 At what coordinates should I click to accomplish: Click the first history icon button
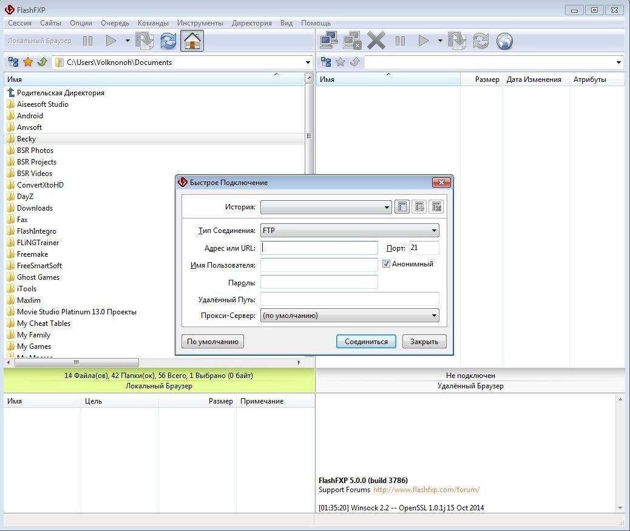[402, 207]
